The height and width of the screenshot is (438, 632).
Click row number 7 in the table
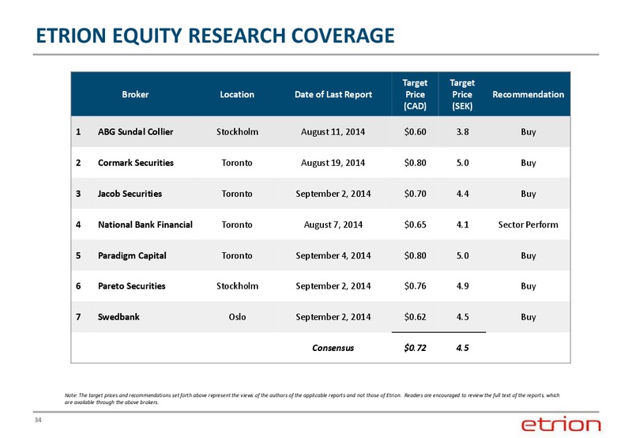tap(78, 317)
